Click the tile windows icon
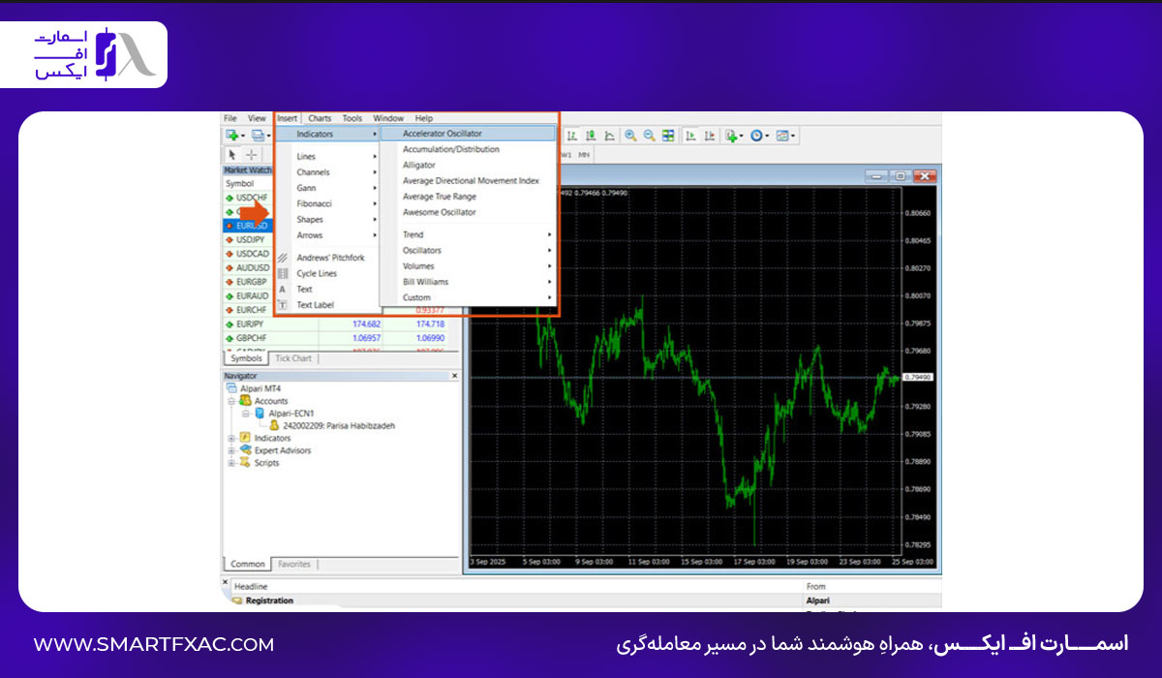This screenshot has width=1162, height=678. pos(668,136)
